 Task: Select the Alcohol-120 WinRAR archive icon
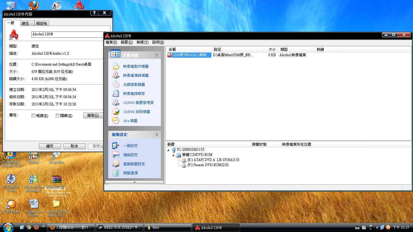coord(56,182)
